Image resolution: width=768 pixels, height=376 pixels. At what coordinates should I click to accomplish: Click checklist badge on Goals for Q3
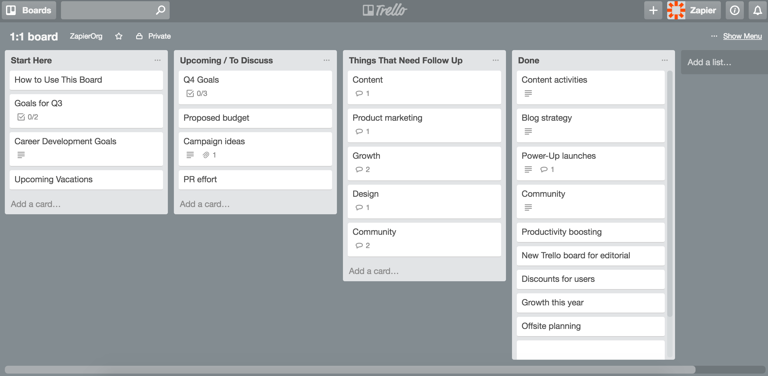click(28, 117)
